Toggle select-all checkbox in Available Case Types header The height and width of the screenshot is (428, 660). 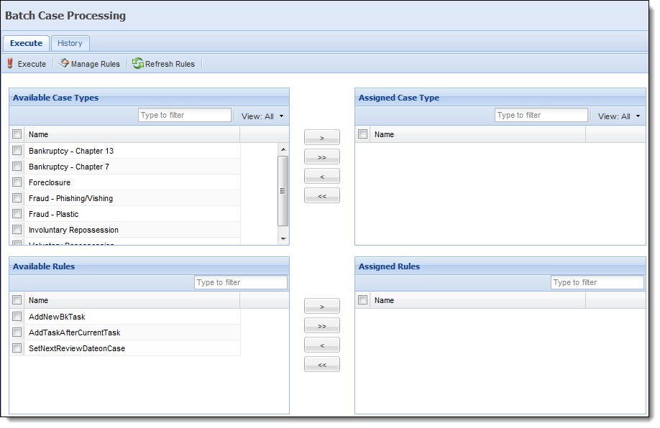(17, 134)
